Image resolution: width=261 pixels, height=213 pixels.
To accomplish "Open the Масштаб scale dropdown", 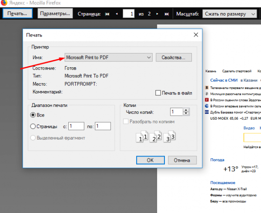I will coord(230,14).
